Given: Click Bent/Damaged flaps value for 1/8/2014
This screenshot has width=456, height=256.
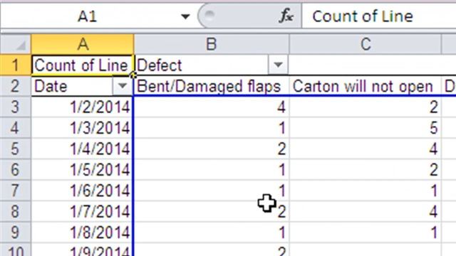Looking at the screenshot, I should [x=212, y=233].
